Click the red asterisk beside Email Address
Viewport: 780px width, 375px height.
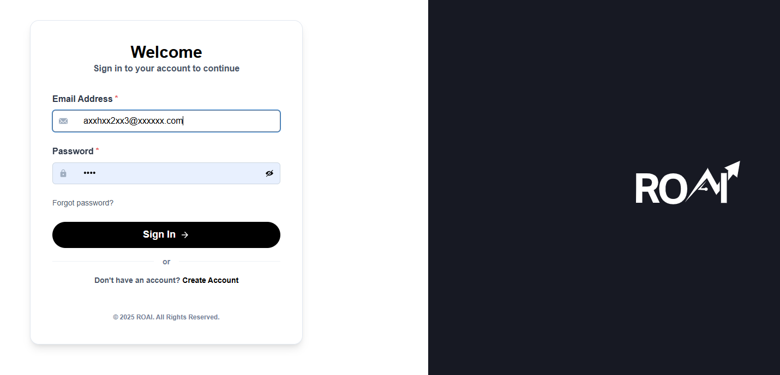pos(116,98)
